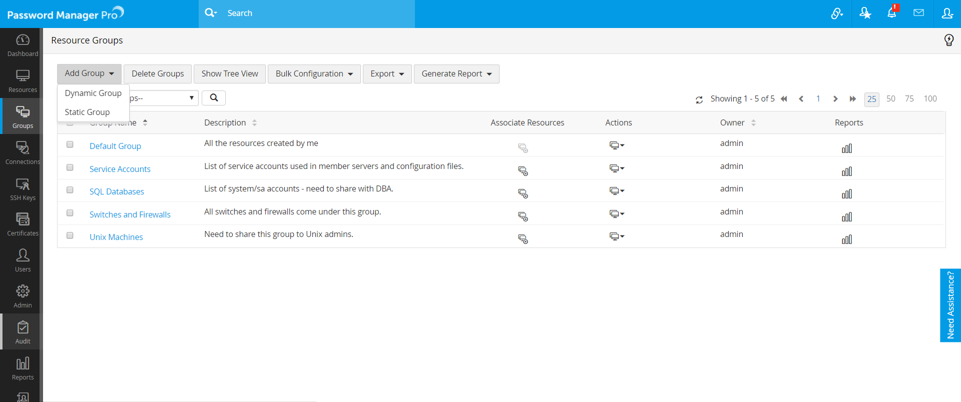The image size is (961, 402).
Task: Choose Dynamic Group from the menu
Action: (93, 93)
